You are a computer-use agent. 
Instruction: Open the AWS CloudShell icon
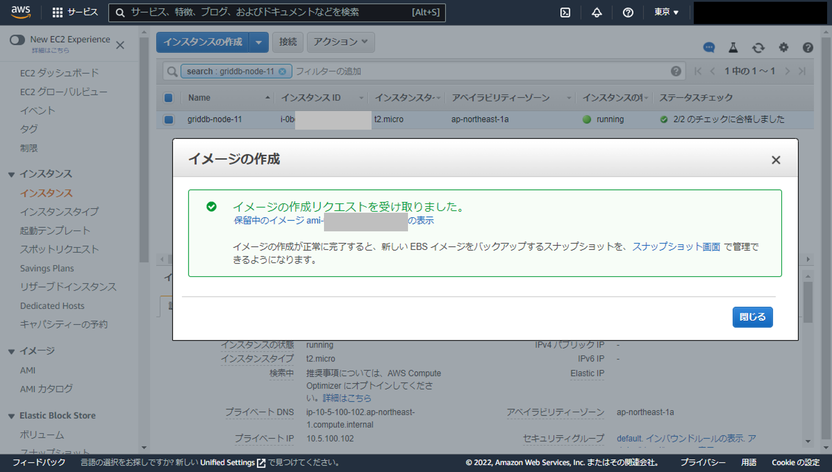[565, 12]
